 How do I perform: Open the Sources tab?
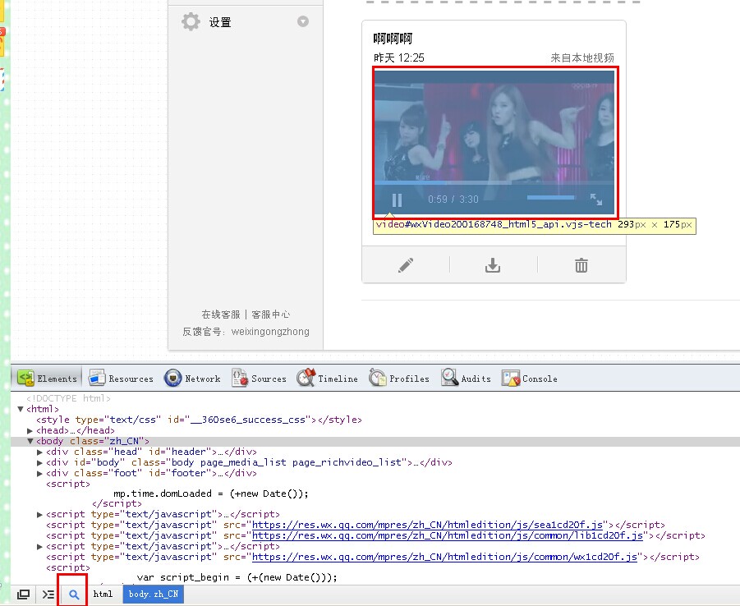tap(259, 379)
